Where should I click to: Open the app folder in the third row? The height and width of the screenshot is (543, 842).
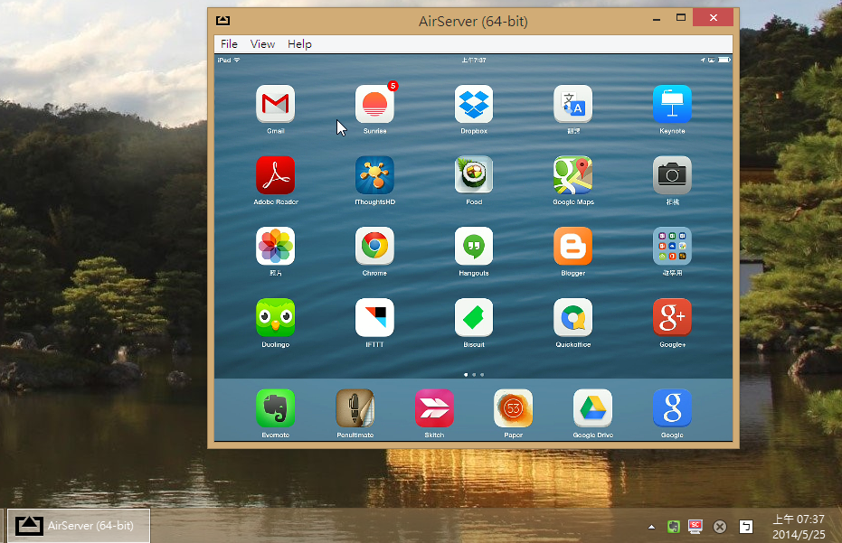pyautogui.click(x=672, y=247)
